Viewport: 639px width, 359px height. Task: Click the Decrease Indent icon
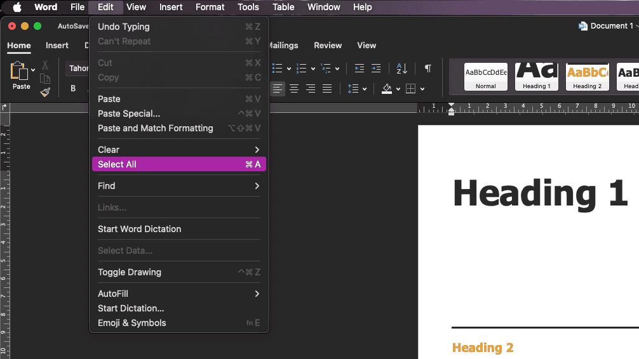pyautogui.click(x=360, y=69)
